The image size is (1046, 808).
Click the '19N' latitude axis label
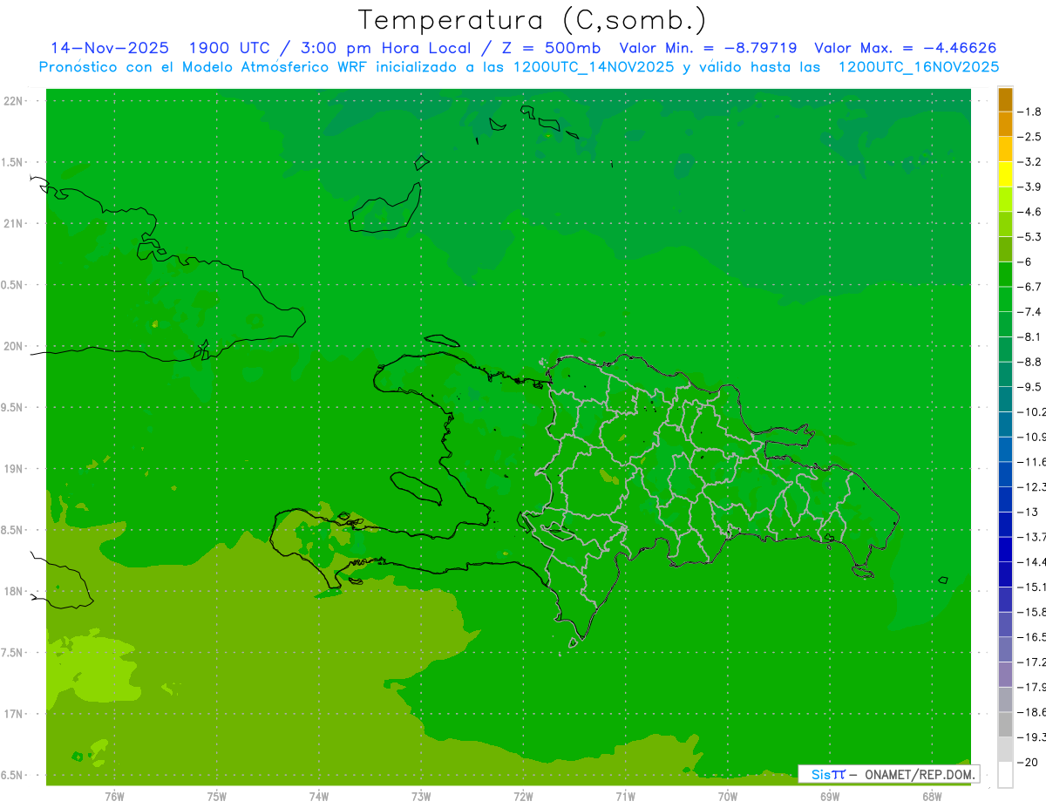pos(13,469)
